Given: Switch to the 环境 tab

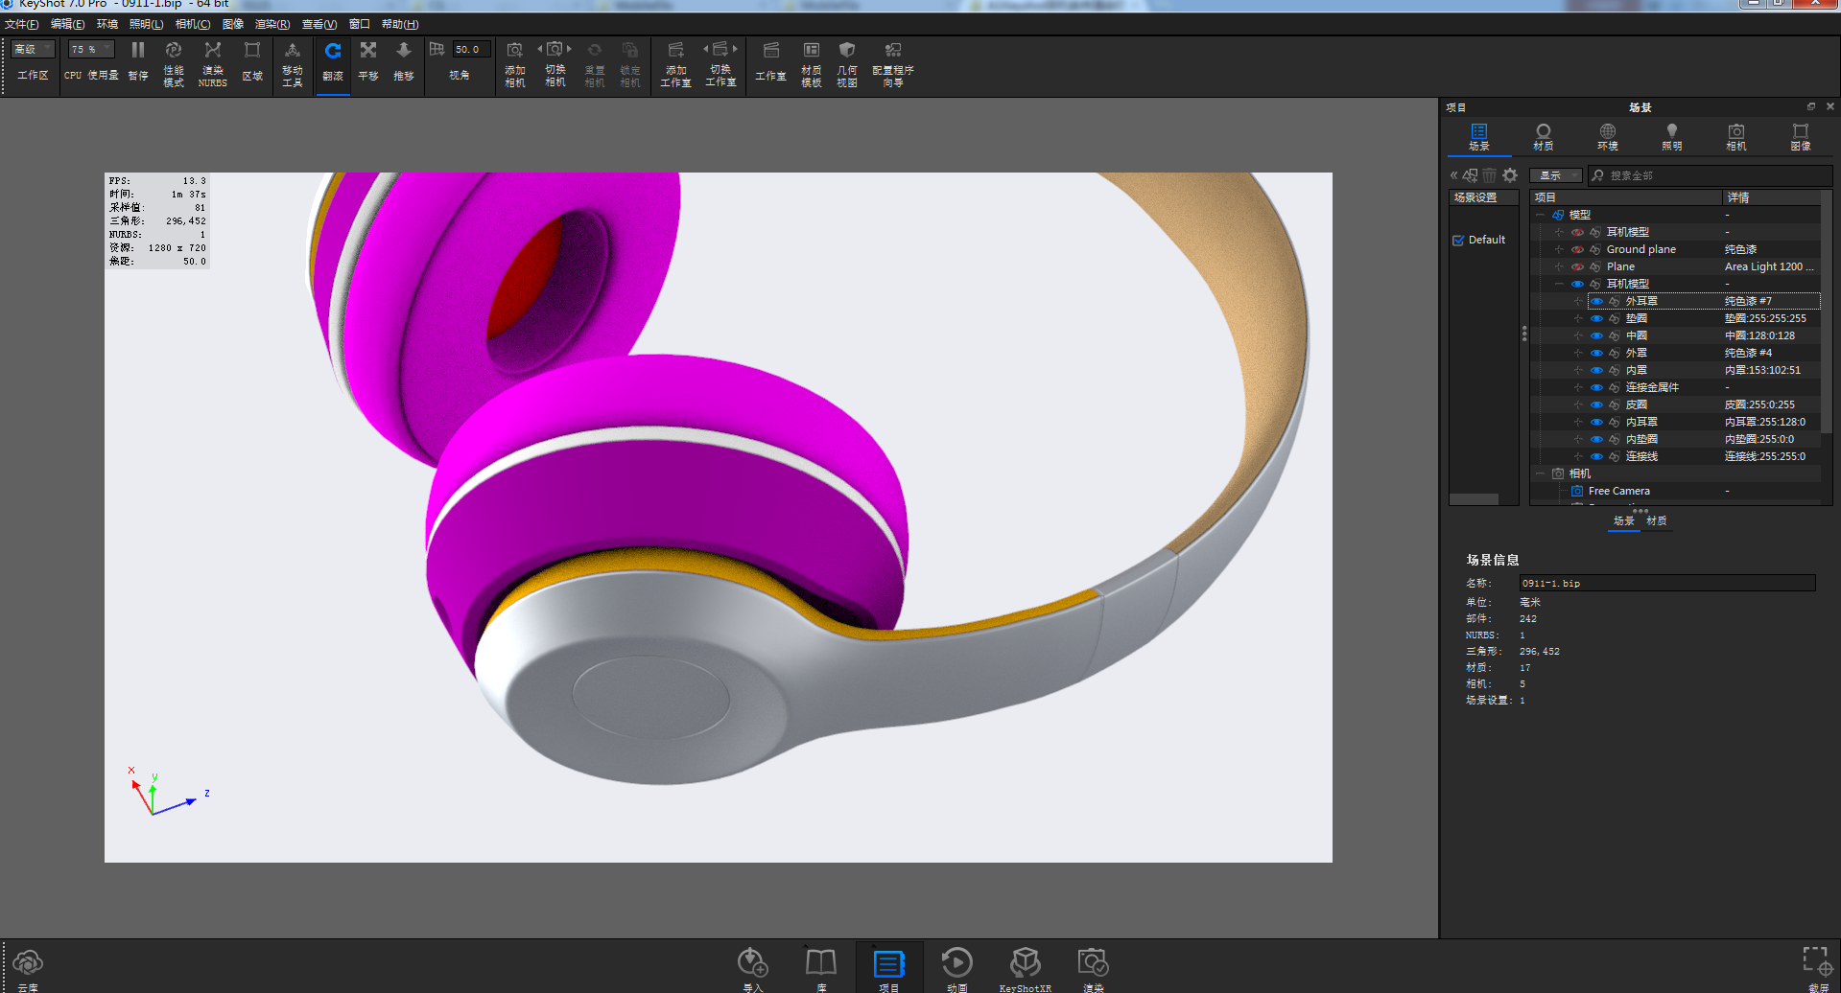Looking at the screenshot, I should coord(1608,137).
